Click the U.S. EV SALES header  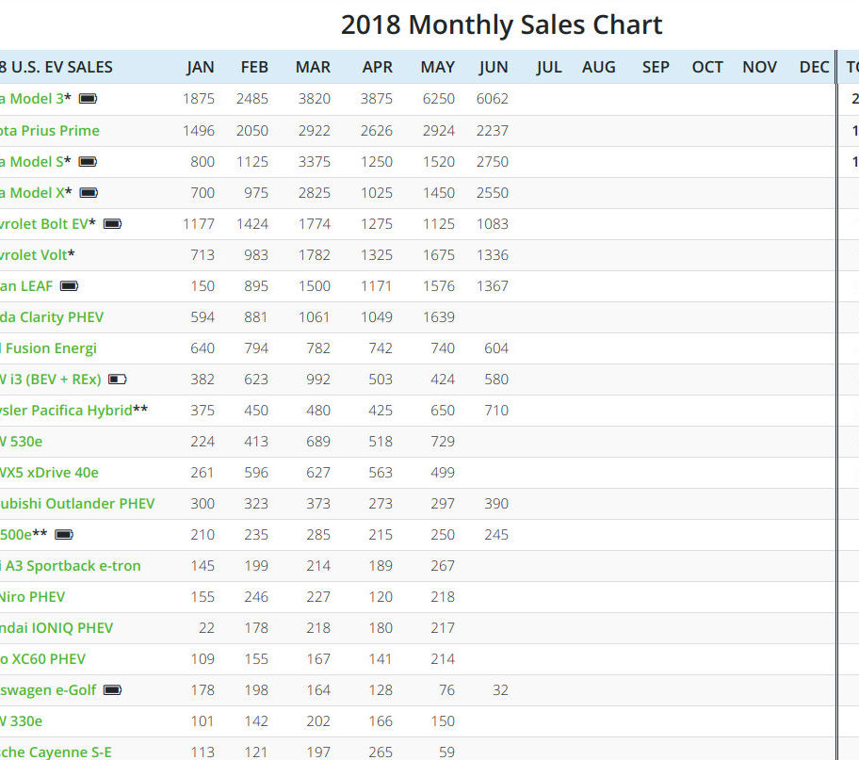click(x=57, y=68)
